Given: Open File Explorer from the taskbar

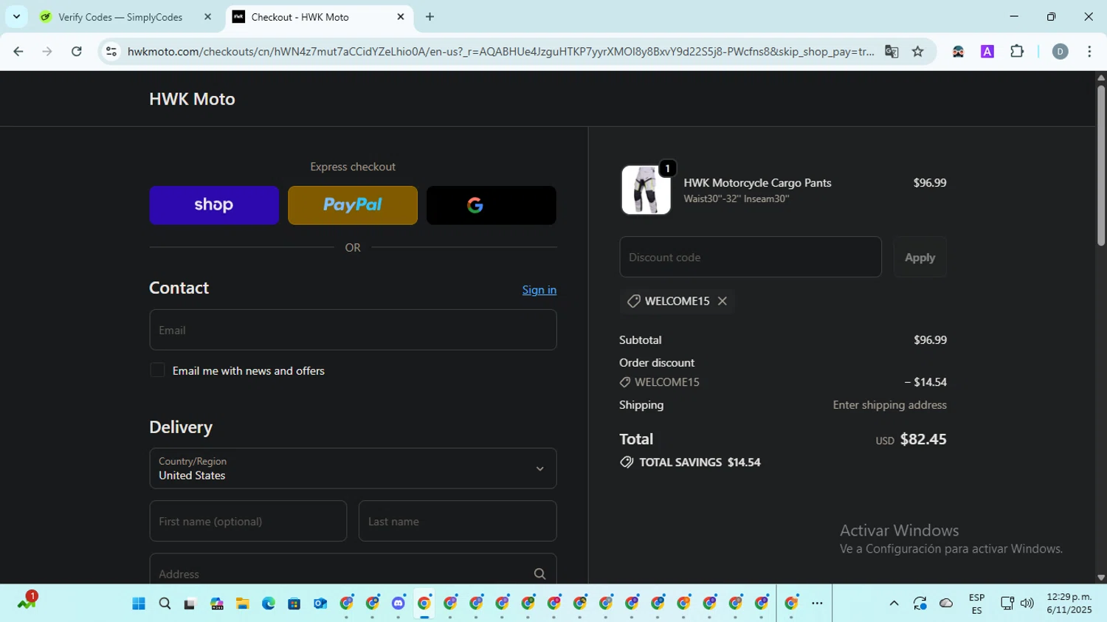Looking at the screenshot, I should click(242, 604).
